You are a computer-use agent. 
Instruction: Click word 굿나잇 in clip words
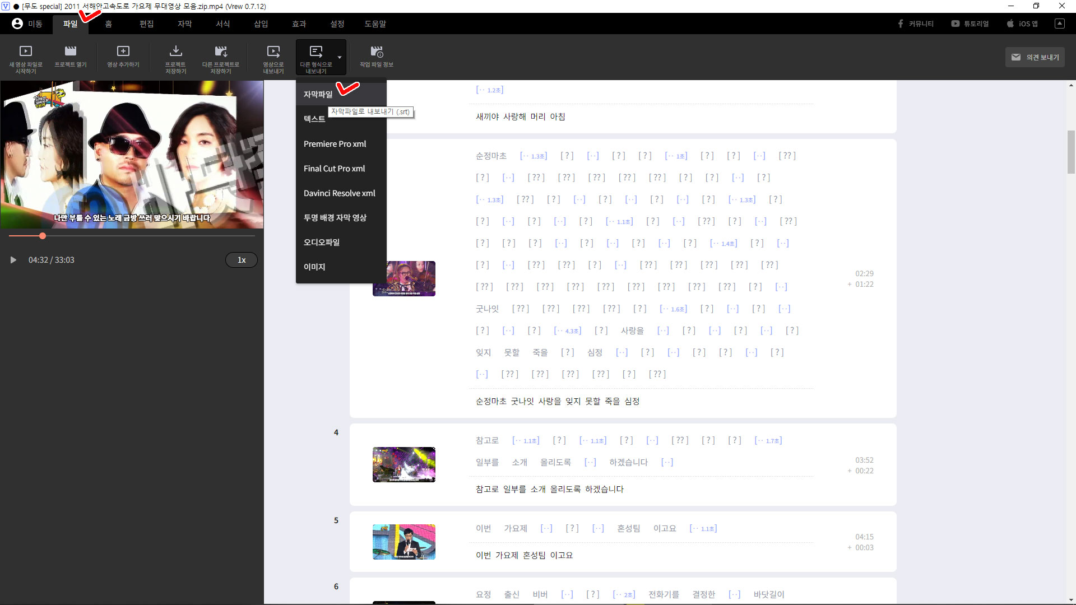pos(487,309)
